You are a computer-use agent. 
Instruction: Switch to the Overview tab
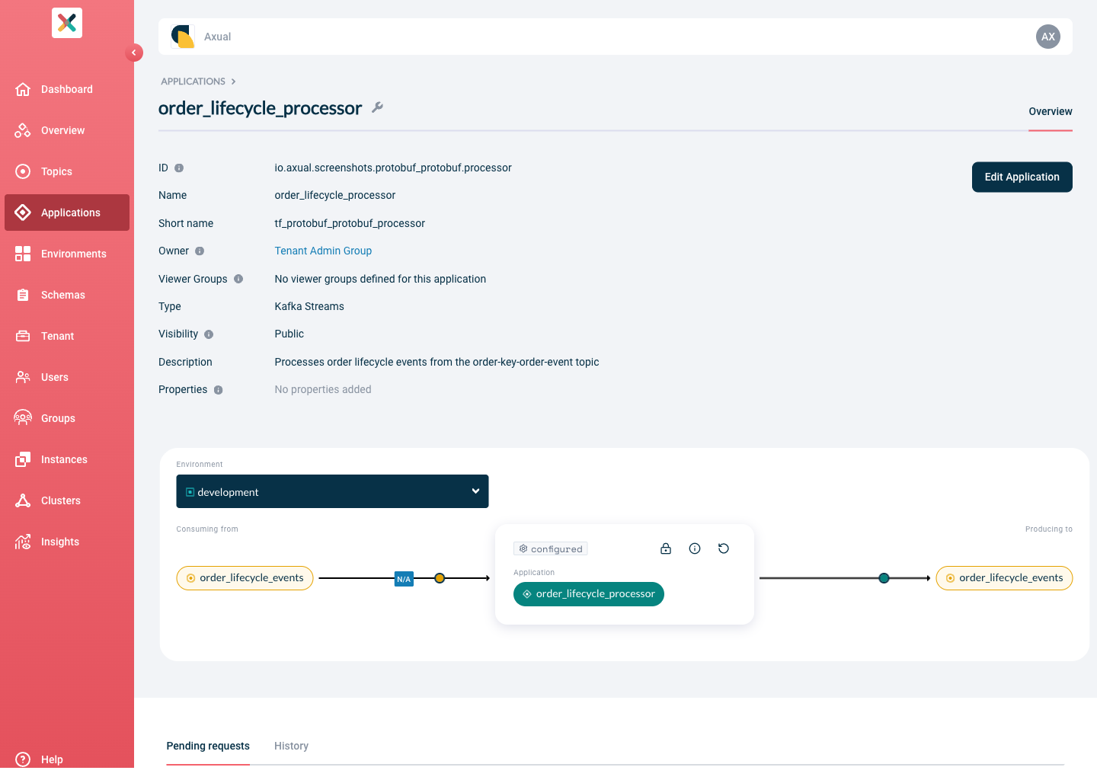pyautogui.click(x=1051, y=111)
